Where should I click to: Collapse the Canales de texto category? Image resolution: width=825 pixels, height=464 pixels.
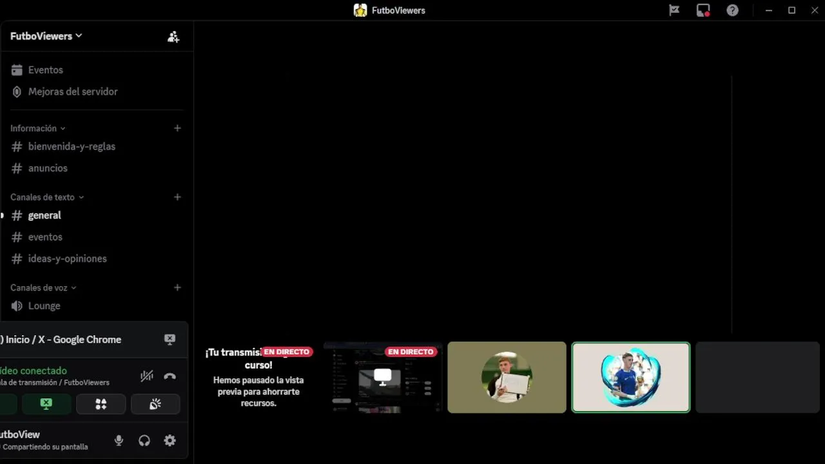47,197
